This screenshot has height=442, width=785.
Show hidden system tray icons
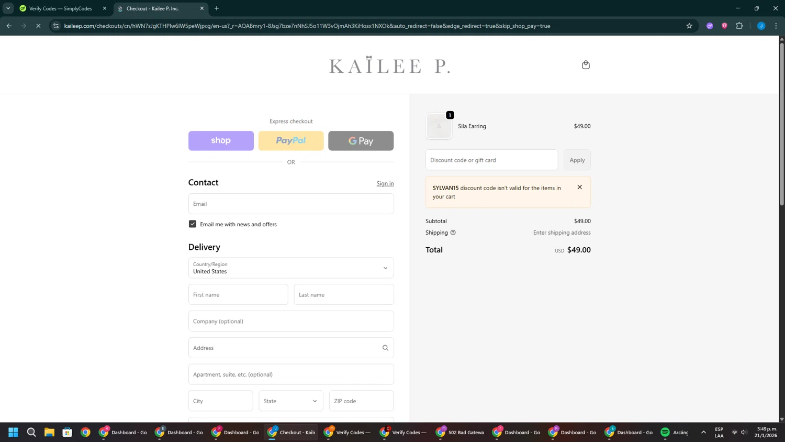pyautogui.click(x=703, y=432)
